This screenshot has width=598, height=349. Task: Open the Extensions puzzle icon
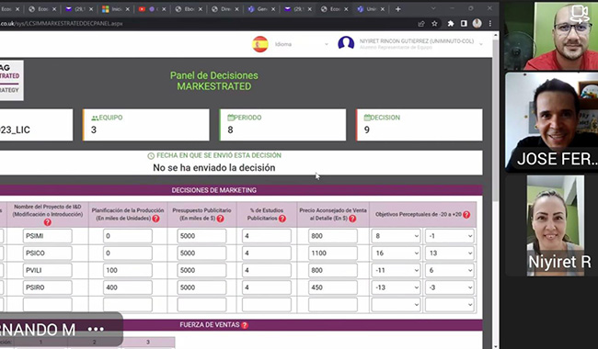[x=451, y=24]
